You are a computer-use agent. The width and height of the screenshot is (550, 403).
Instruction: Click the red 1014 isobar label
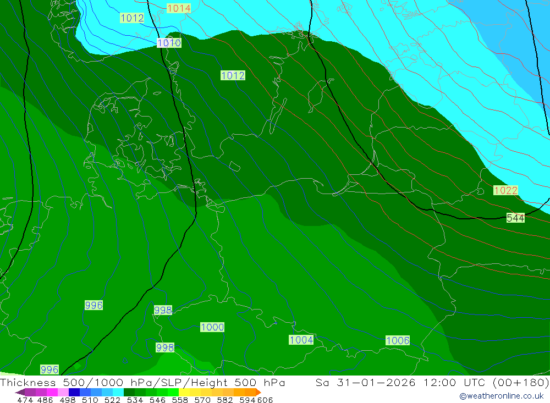tap(179, 8)
